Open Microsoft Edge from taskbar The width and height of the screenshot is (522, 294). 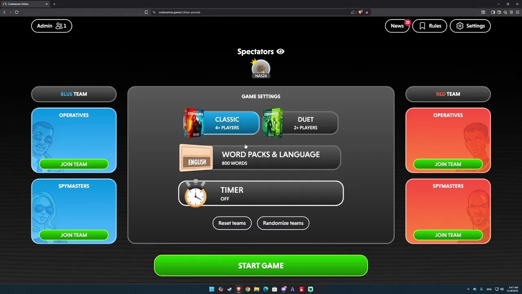[265, 289]
